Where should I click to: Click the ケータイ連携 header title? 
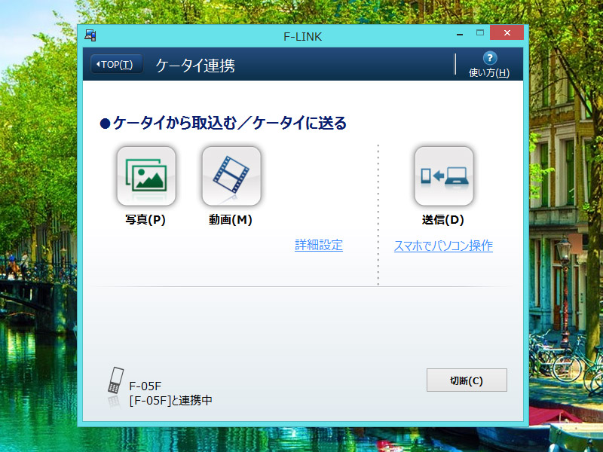click(195, 66)
